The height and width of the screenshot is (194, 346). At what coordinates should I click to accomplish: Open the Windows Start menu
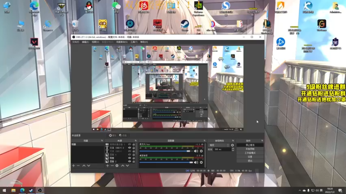click(x=4, y=190)
